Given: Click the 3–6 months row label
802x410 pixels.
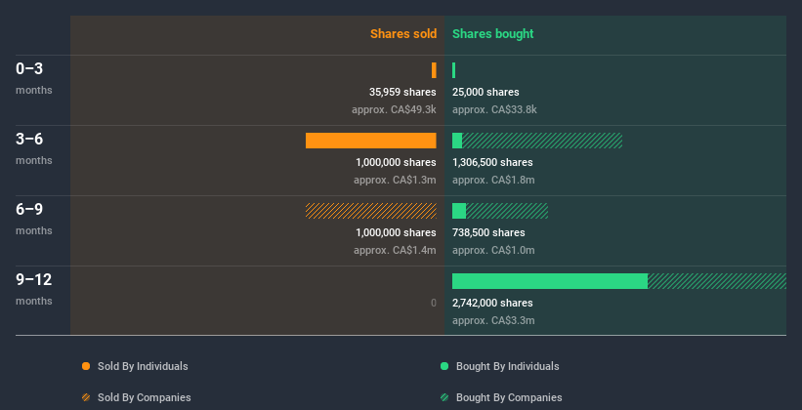Looking at the screenshot, I should [x=34, y=148].
